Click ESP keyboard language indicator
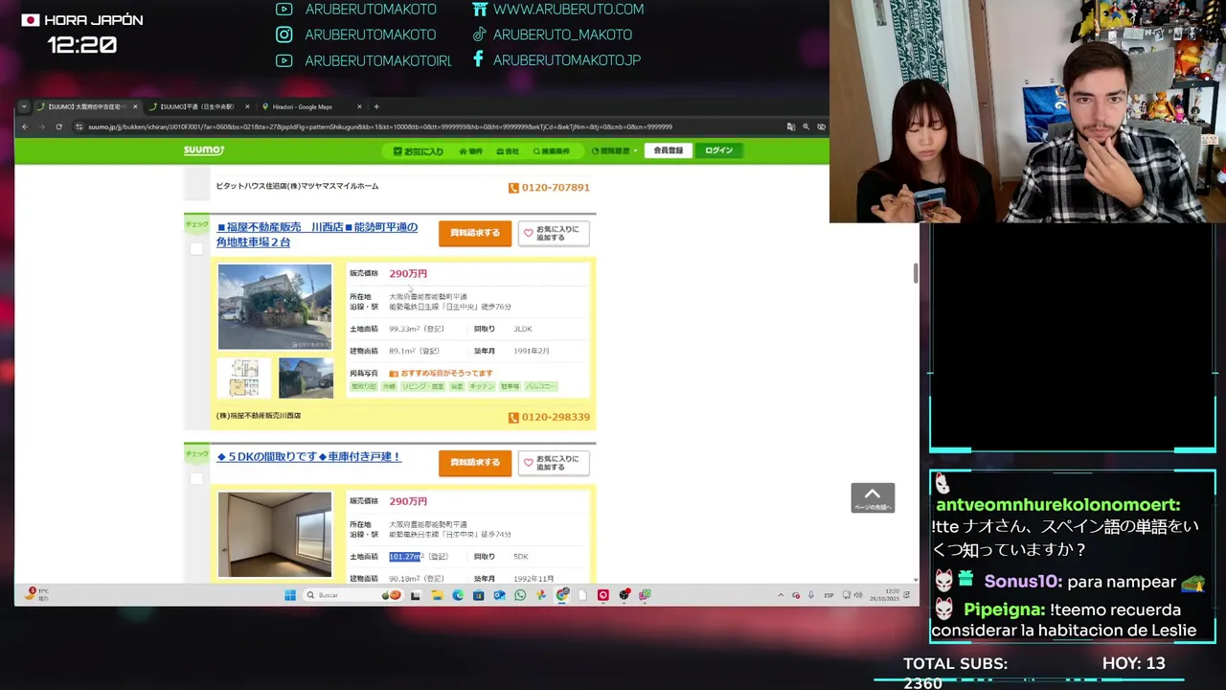This screenshot has height=690, width=1226. (829, 595)
